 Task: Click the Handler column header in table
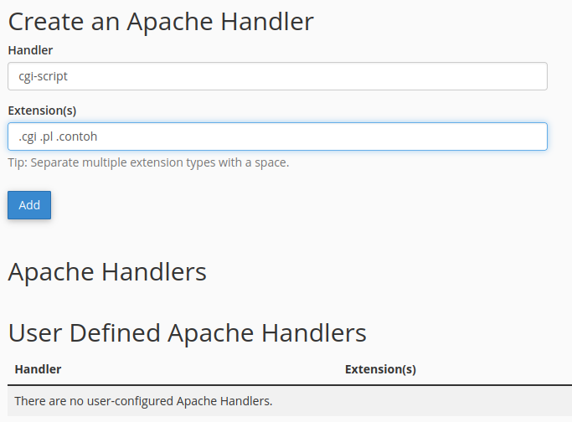[38, 369]
